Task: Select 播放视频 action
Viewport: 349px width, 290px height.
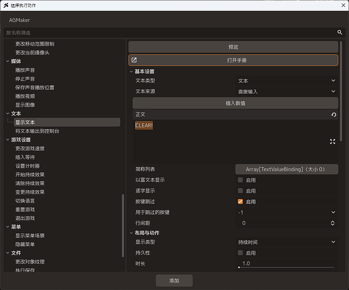Action: 25,96
